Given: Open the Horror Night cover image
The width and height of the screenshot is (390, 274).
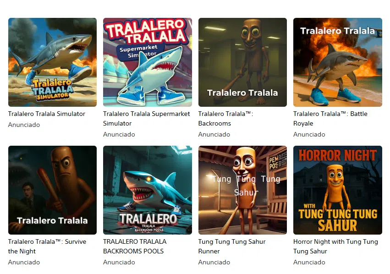Looking at the screenshot, I should (x=337, y=190).
